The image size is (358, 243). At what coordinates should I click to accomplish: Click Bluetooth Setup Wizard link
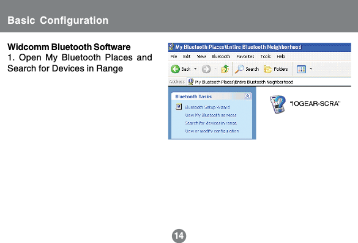207,107
